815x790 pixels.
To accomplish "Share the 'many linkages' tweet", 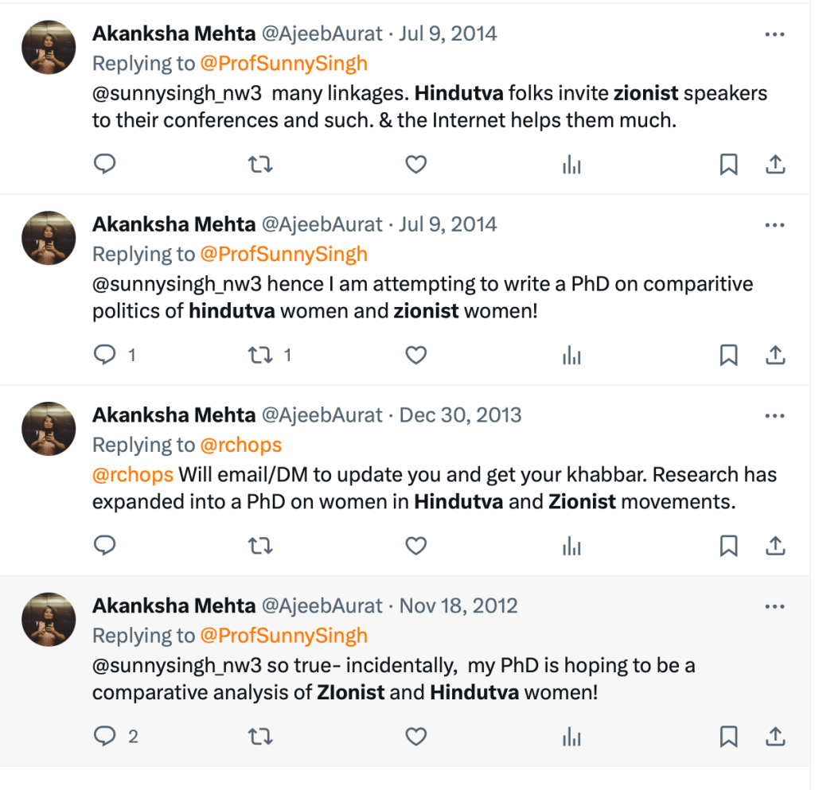I will point(775,165).
